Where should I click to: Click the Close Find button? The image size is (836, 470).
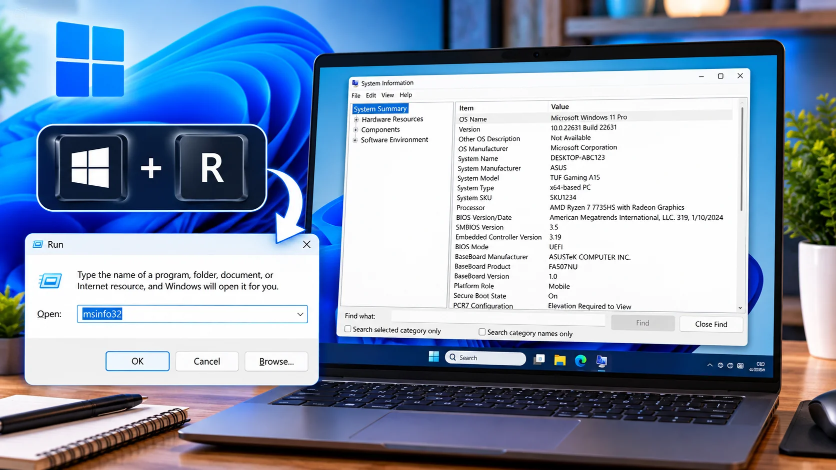point(711,324)
